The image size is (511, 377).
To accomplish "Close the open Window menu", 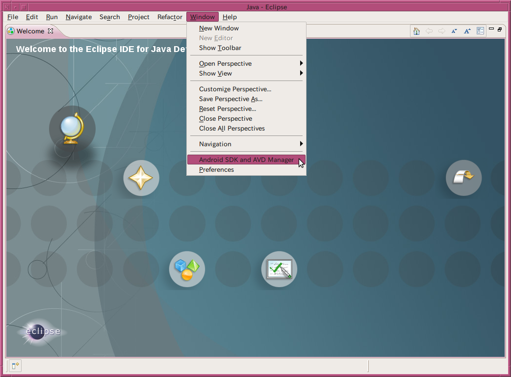I will tap(203, 17).
